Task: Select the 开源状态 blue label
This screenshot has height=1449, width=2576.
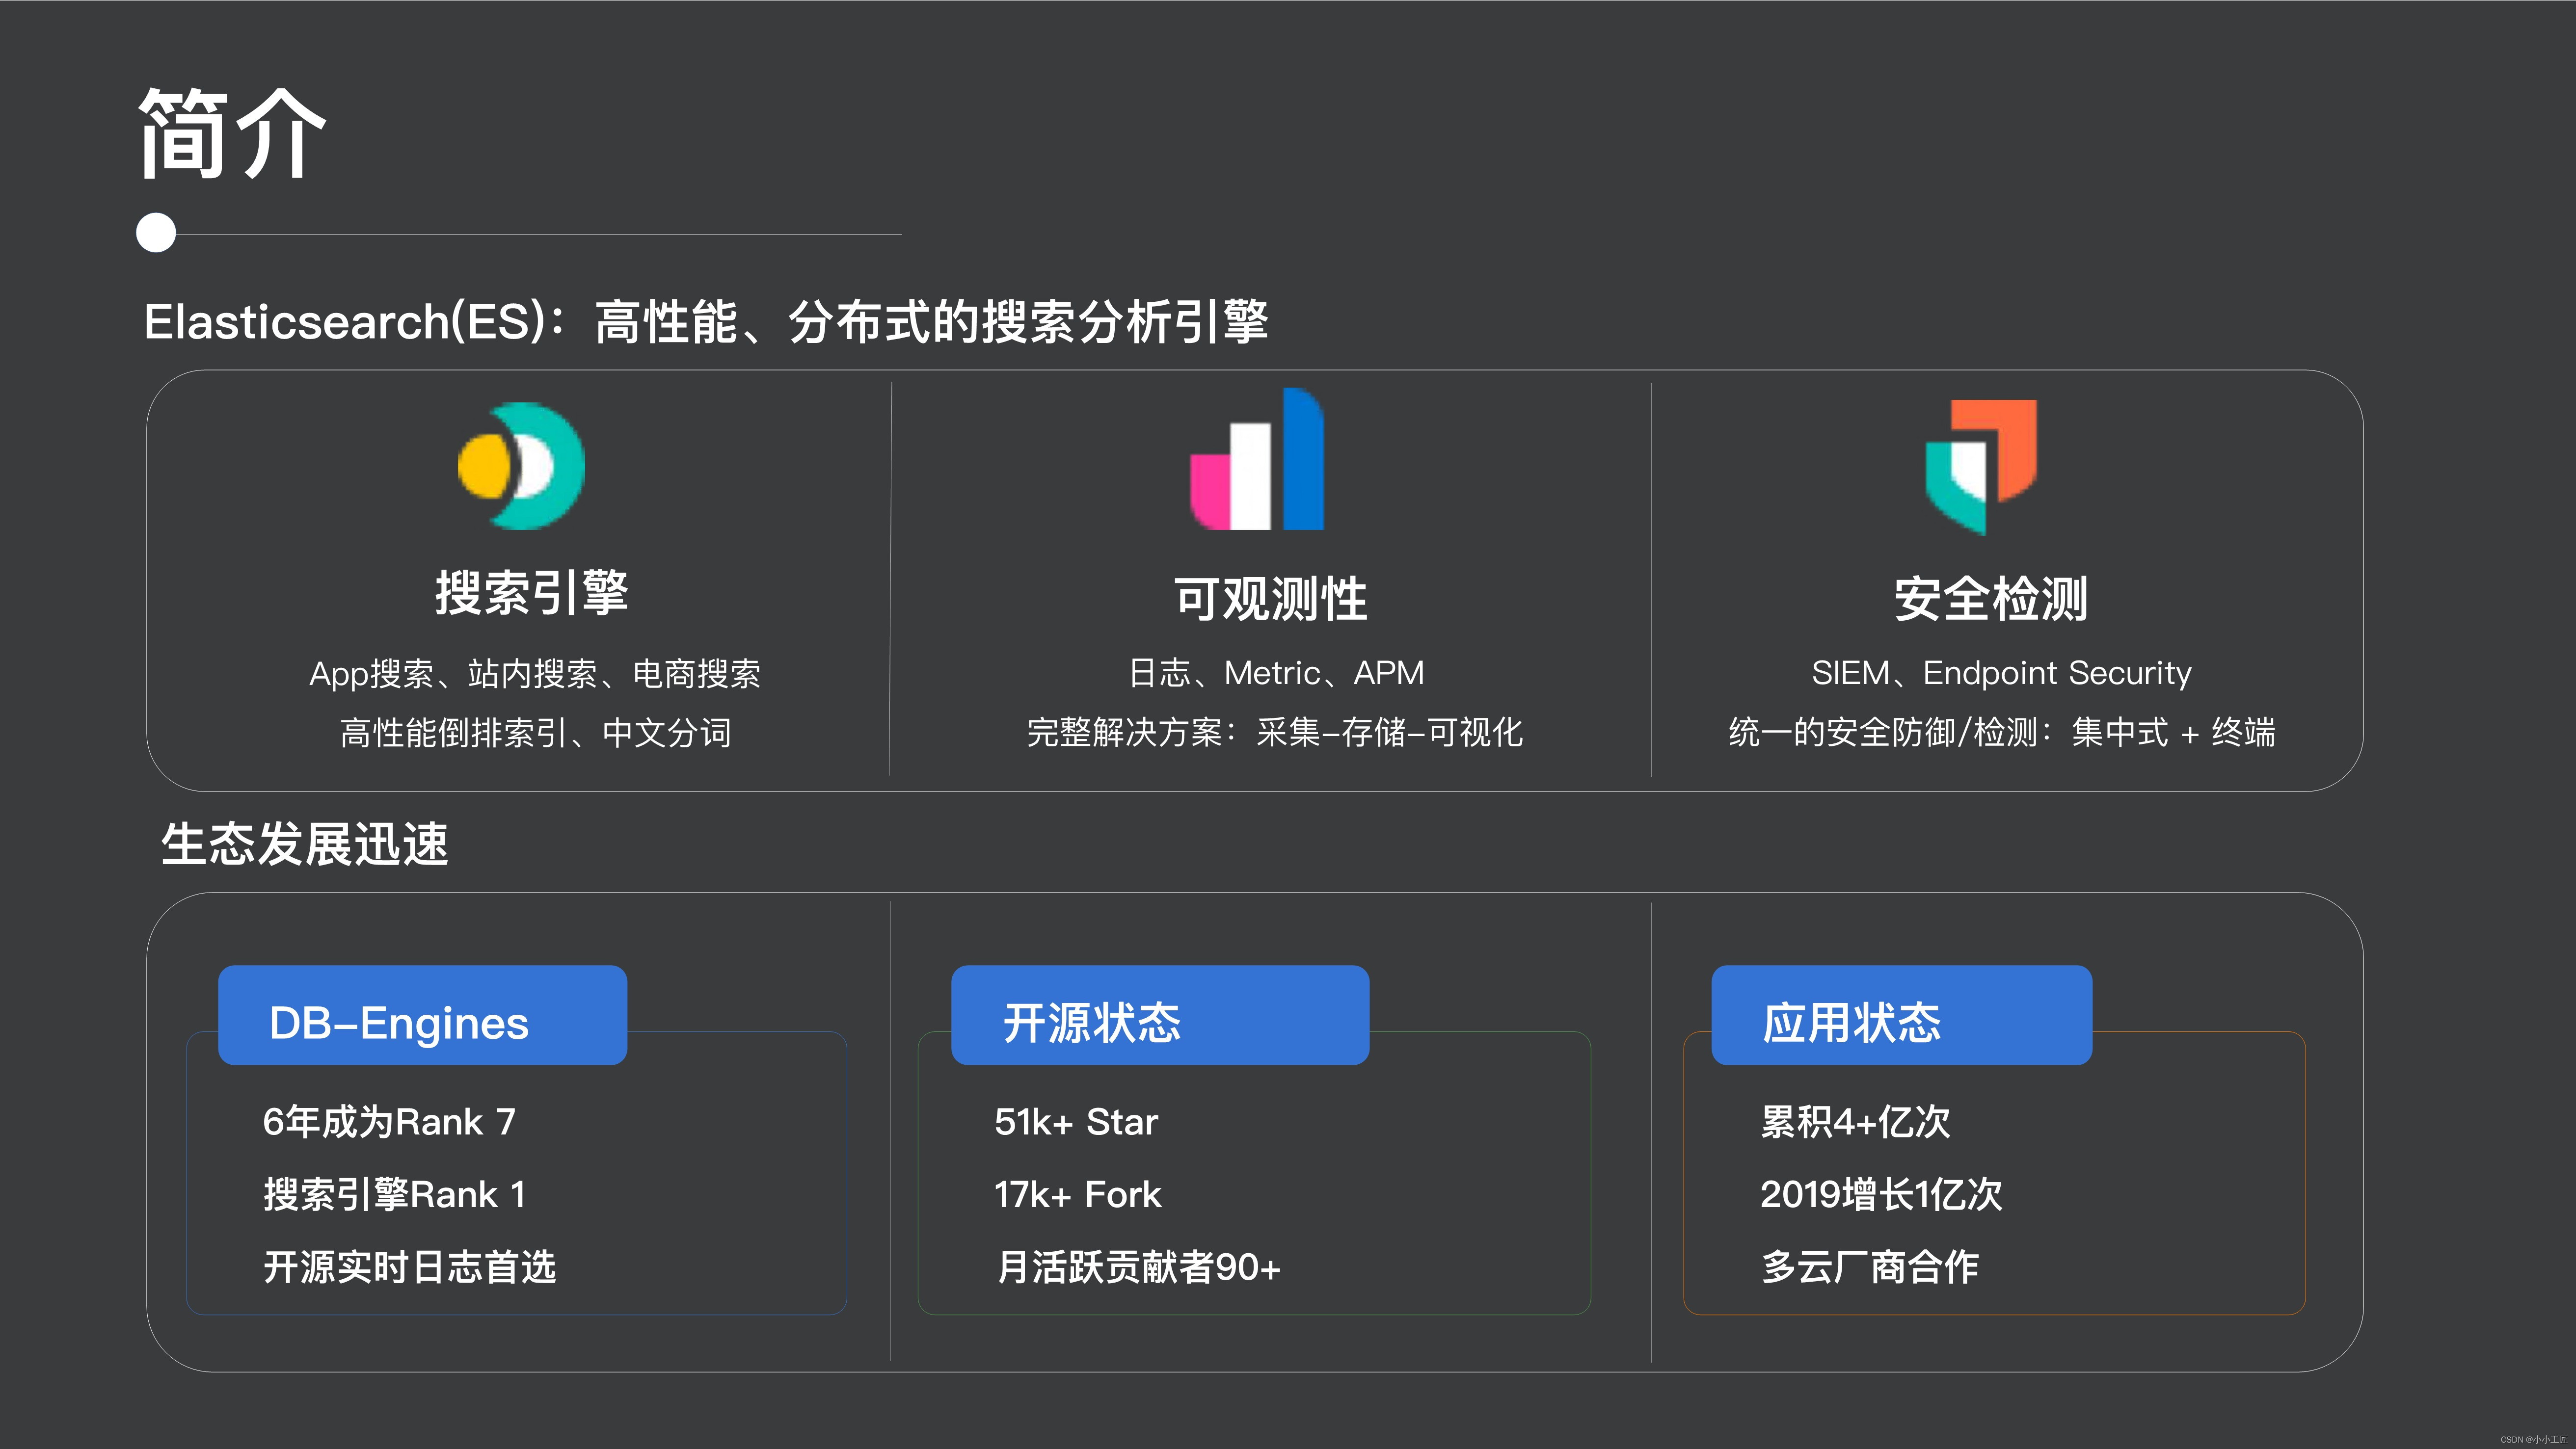Action: 1159,1015
